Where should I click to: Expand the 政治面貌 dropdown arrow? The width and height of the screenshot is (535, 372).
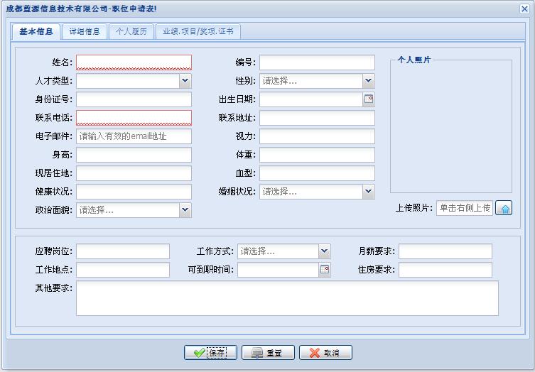(x=185, y=209)
